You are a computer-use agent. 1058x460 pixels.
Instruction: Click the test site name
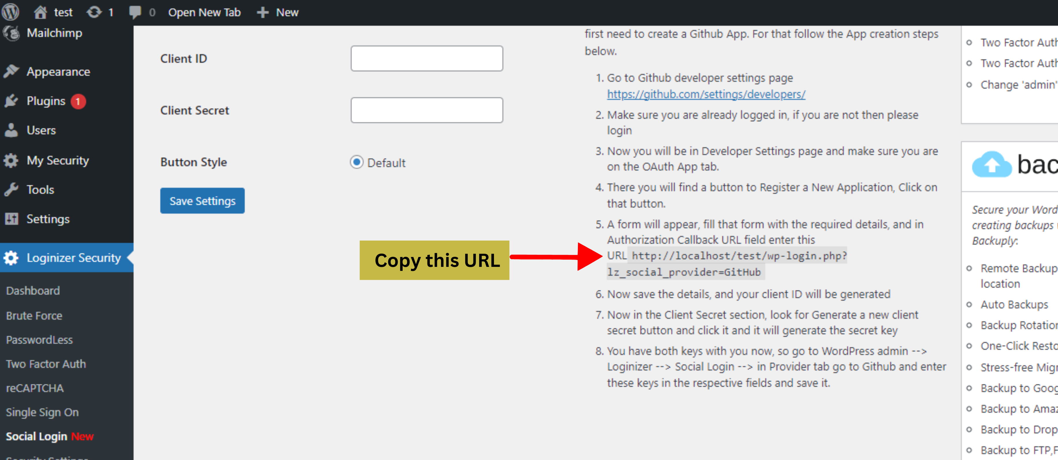click(x=63, y=12)
